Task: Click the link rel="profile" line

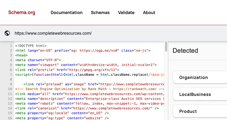Action: coord(67,70)
